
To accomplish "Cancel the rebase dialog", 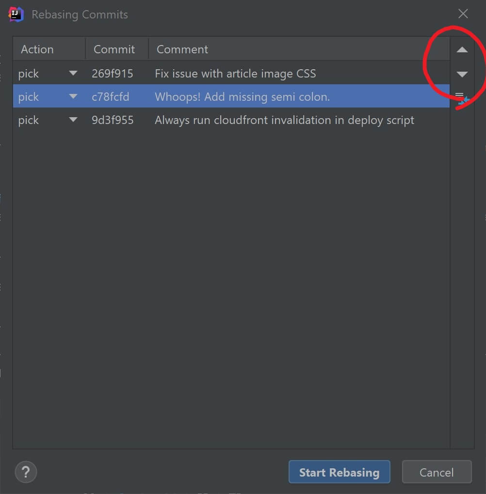I will pos(437,472).
